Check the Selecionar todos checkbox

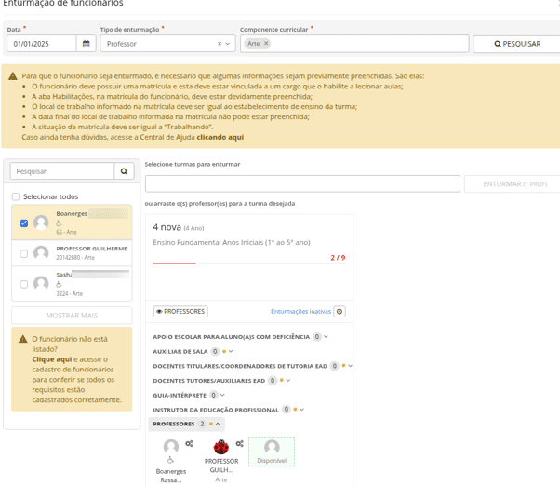[16, 196]
